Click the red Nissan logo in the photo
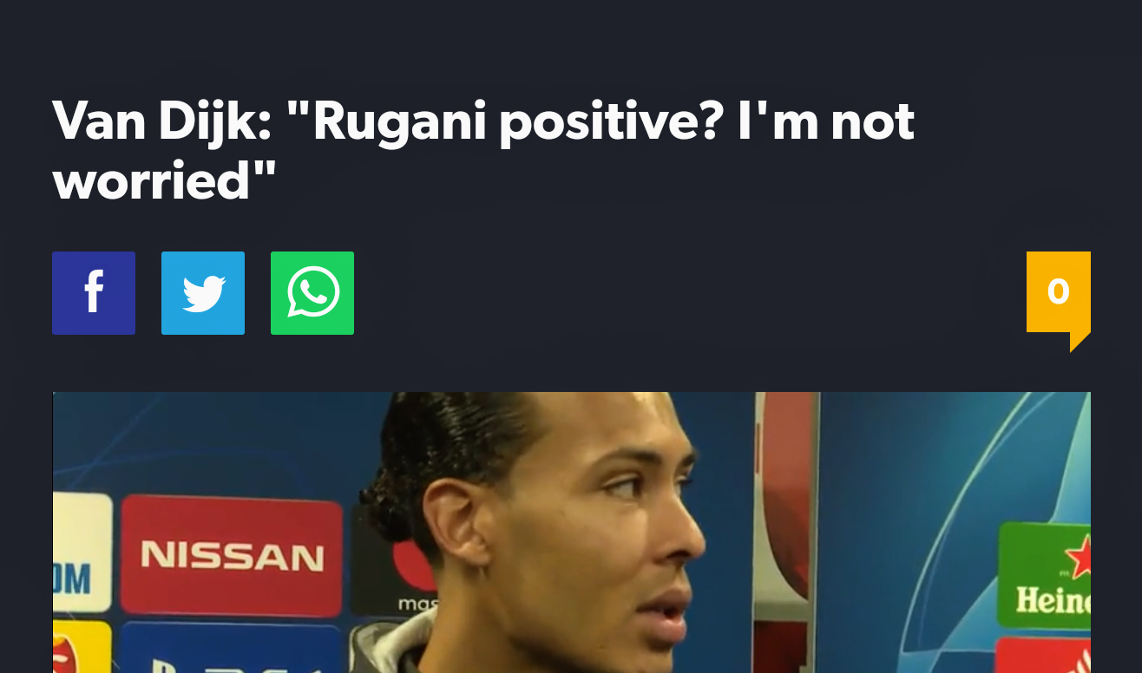1142x673 pixels. pos(232,555)
